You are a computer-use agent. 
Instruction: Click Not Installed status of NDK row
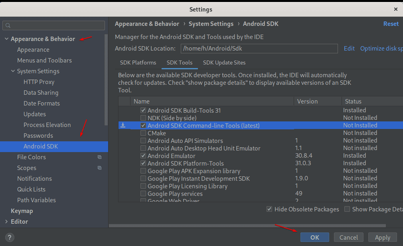click(x=360, y=118)
